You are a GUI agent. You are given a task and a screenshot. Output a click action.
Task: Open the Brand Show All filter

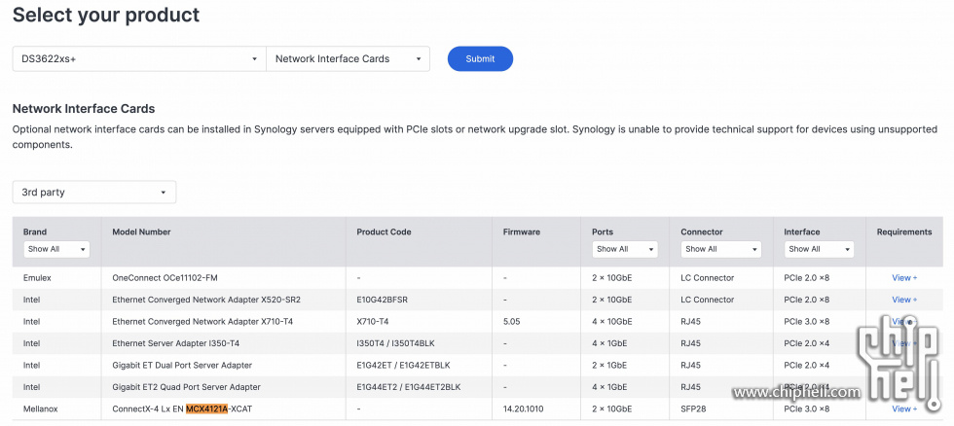(x=56, y=249)
